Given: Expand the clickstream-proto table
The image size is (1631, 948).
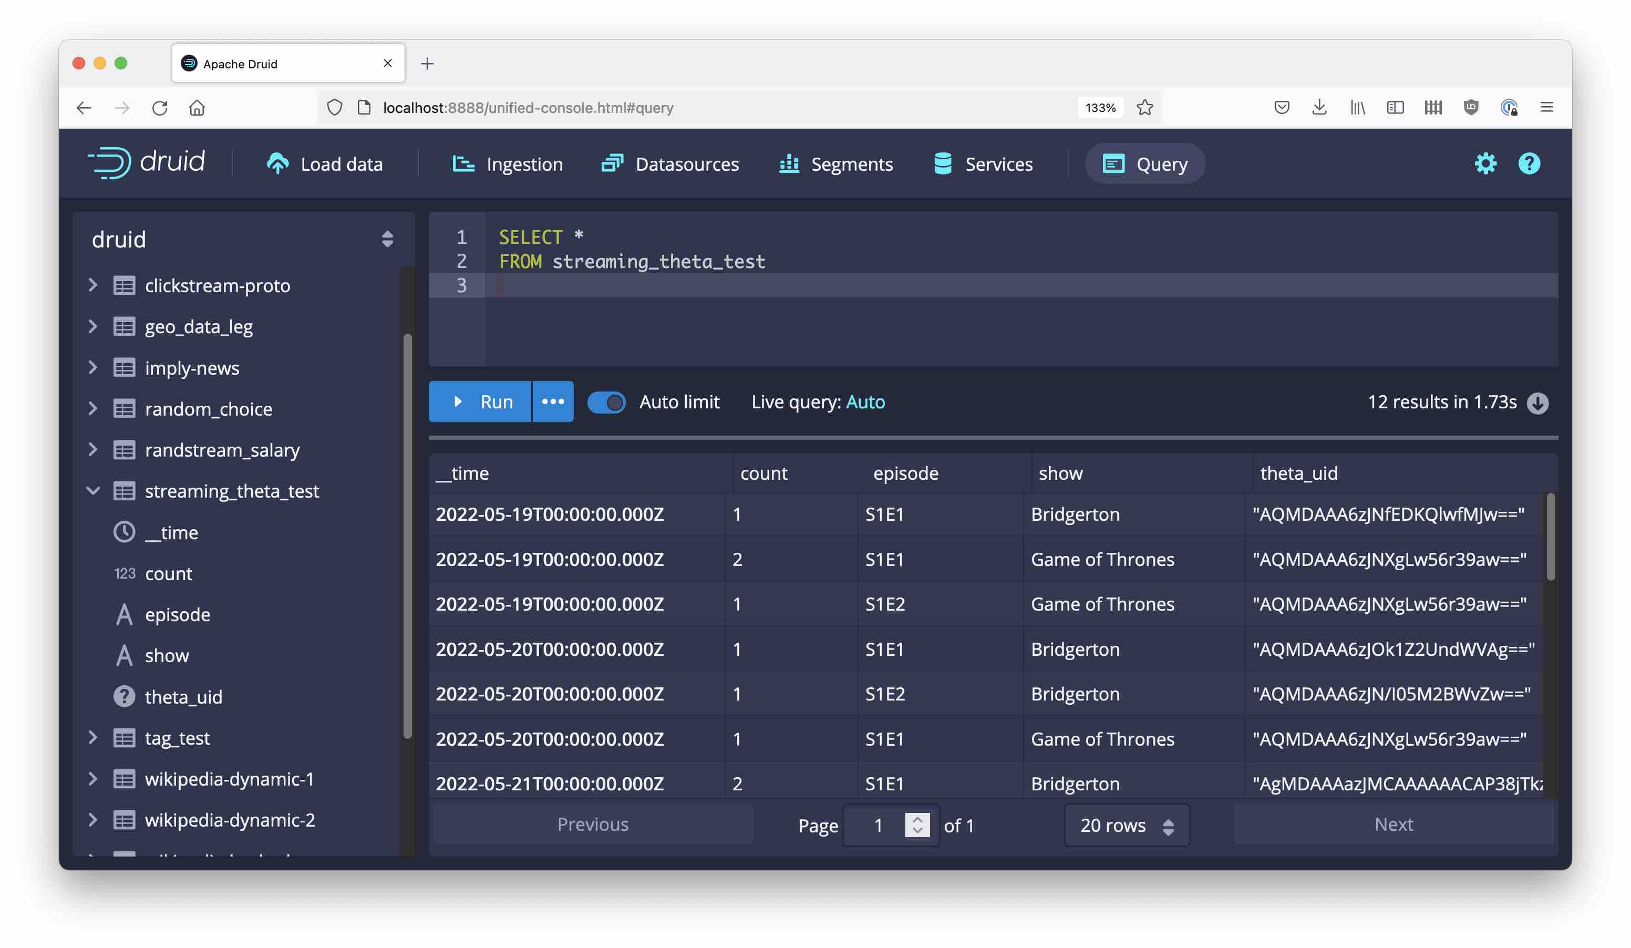Looking at the screenshot, I should click(93, 285).
